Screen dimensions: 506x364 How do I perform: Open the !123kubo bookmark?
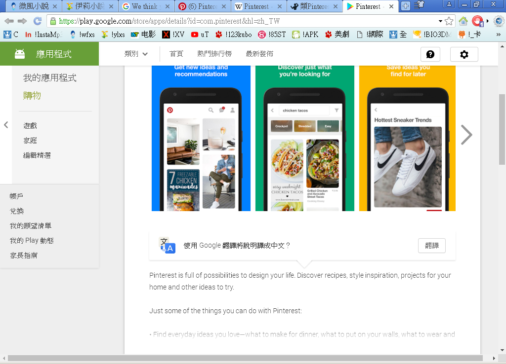[x=234, y=35]
